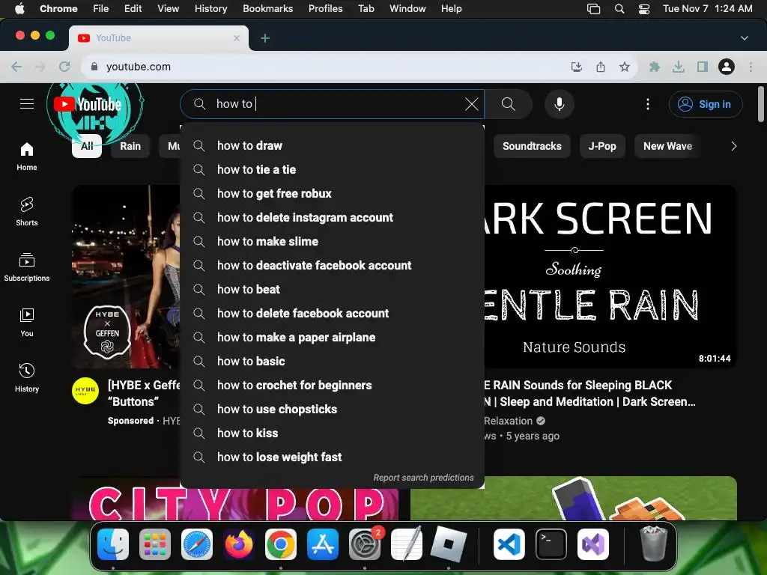Choose 'how to delete facebook account' suggestion
The height and width of the screenshot is (575, 767).
click(x=332, y=314)
